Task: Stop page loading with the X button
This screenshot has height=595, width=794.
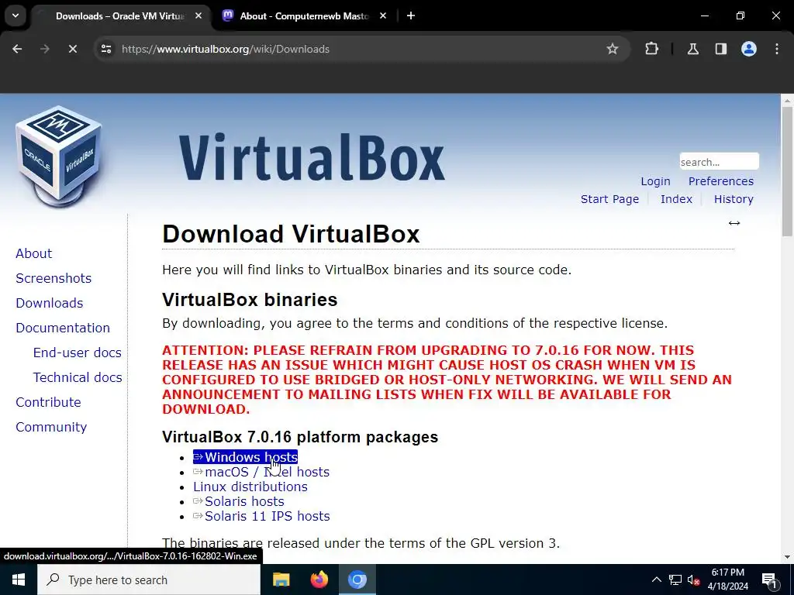Action: (x=72, y=49)
